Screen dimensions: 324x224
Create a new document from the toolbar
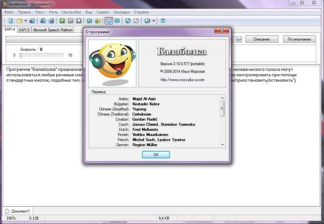point(11,21)
